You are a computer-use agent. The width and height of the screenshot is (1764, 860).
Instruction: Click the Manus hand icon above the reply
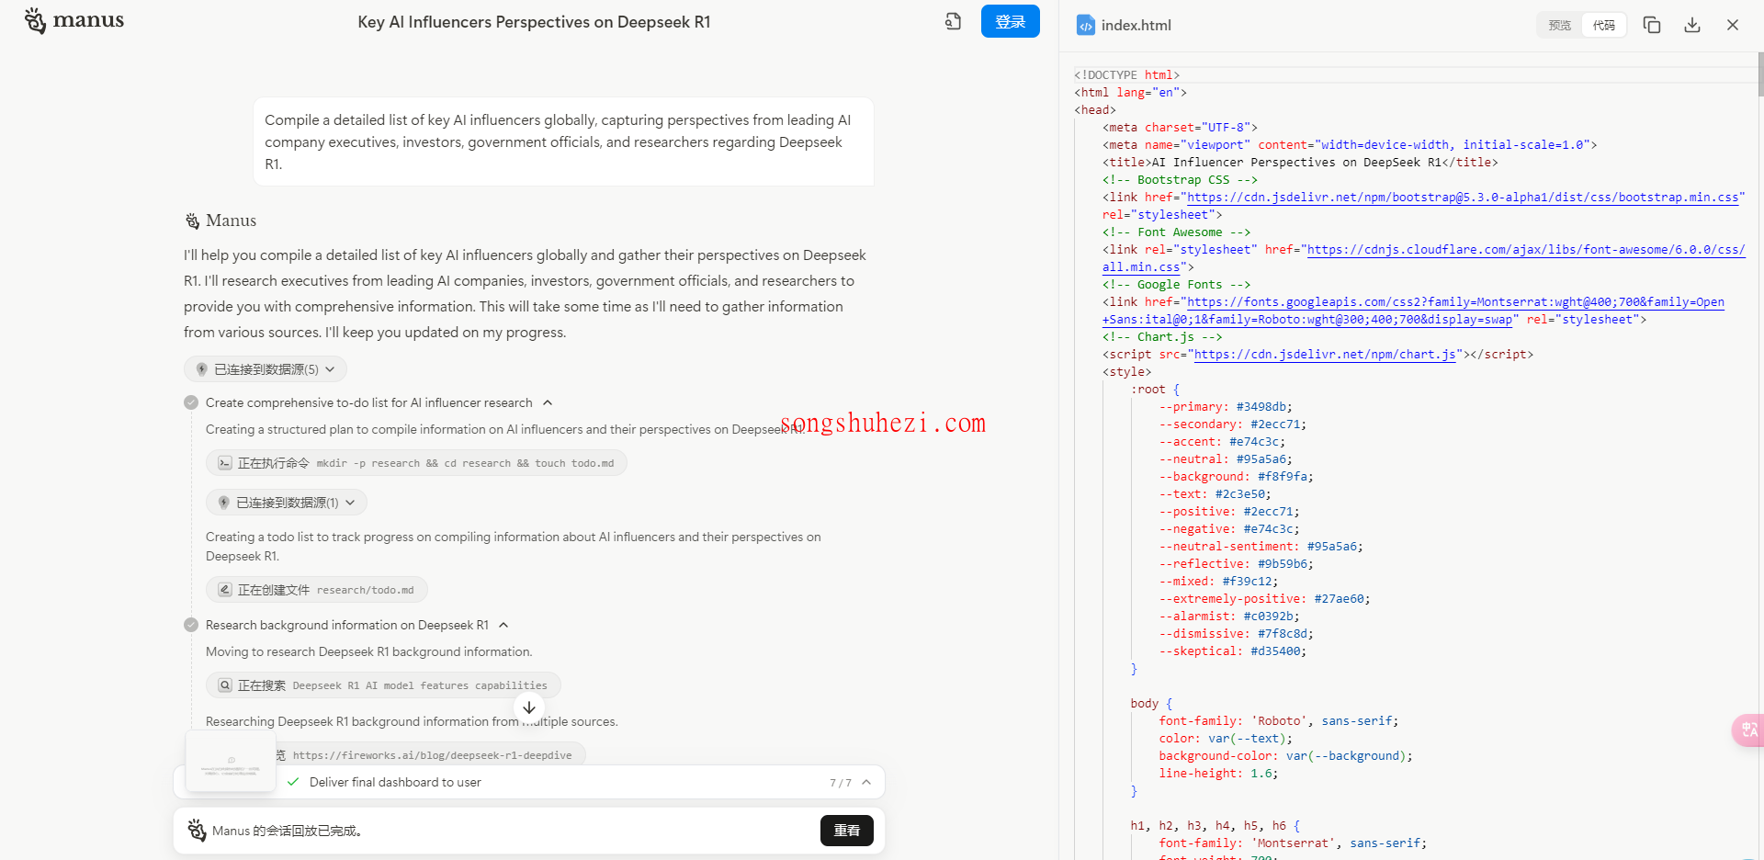pos(192,221)
